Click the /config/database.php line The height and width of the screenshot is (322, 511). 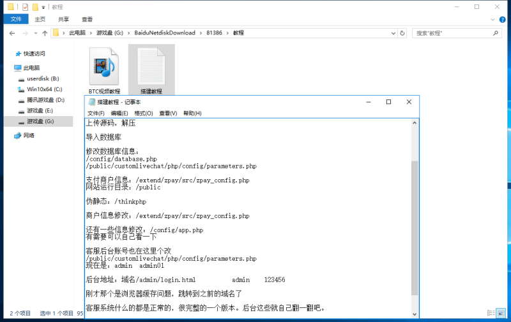click(x=121, y=159)
